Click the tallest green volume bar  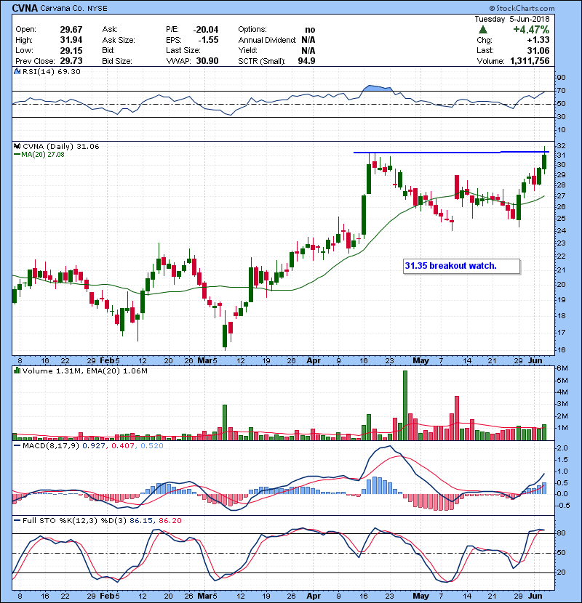click(x=404, y=405)
